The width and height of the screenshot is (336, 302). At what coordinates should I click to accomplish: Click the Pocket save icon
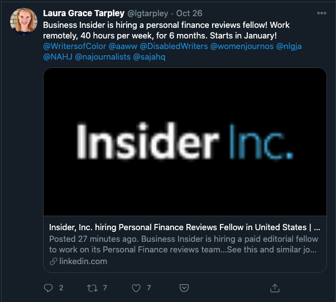click(x=184, y=288)
